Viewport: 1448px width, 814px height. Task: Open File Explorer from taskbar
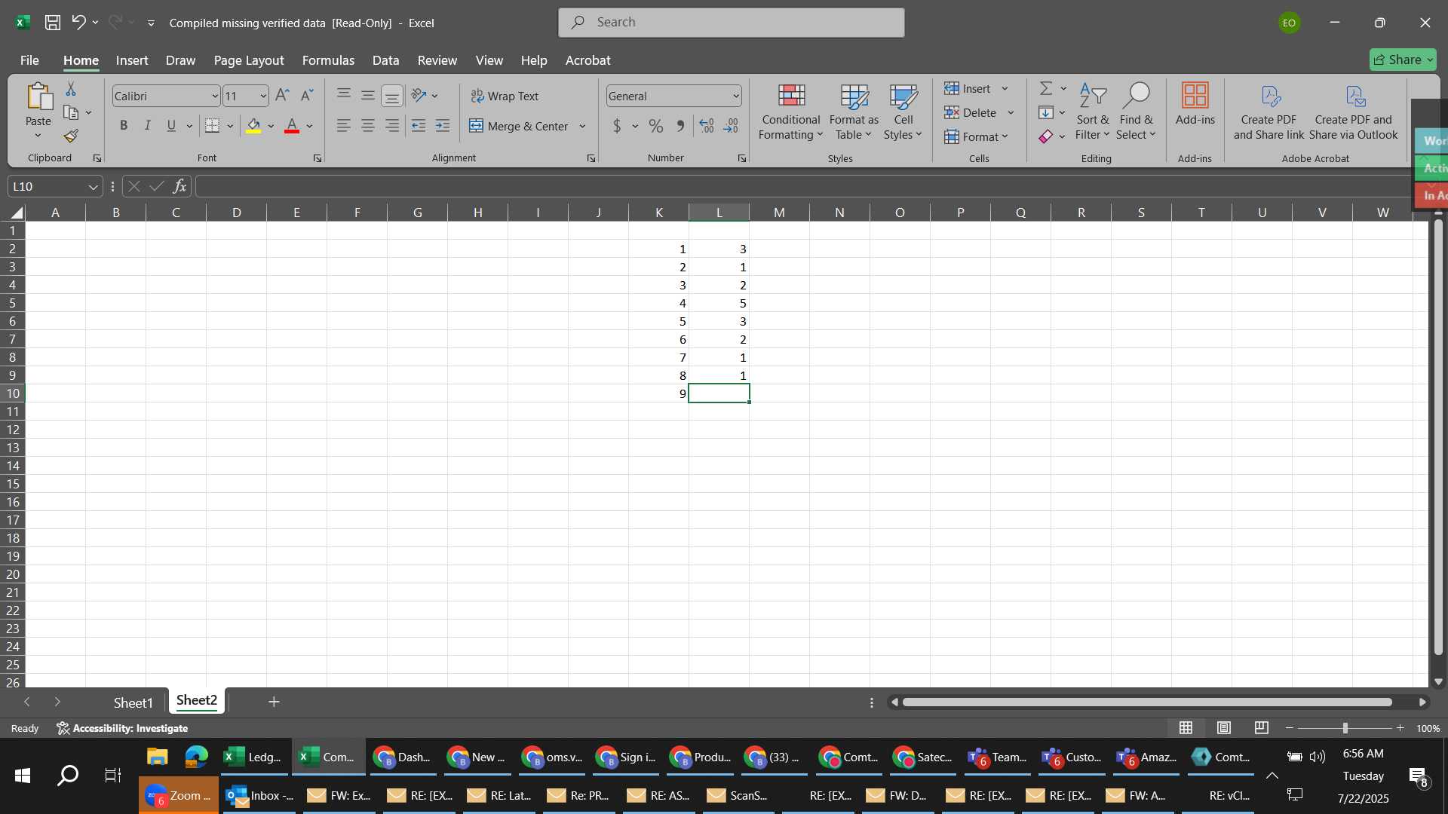pyautogui.click(x=157, y=757)
